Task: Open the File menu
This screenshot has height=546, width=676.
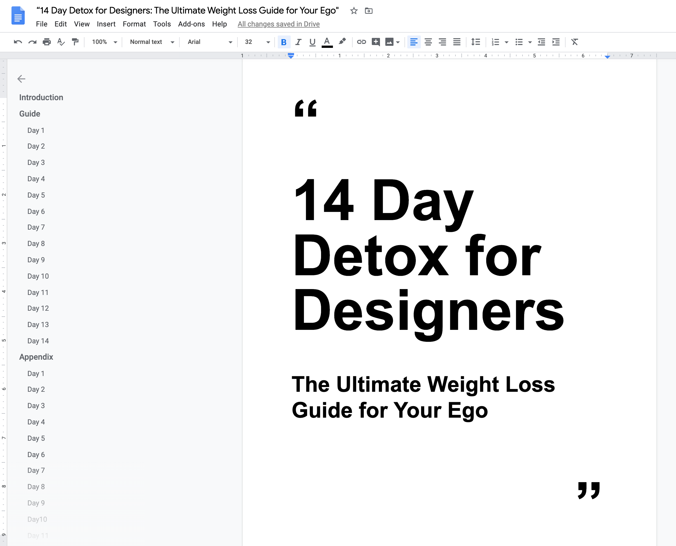Action: 41,24
